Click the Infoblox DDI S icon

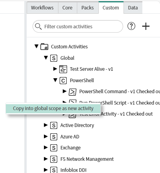tap(54, 170)
